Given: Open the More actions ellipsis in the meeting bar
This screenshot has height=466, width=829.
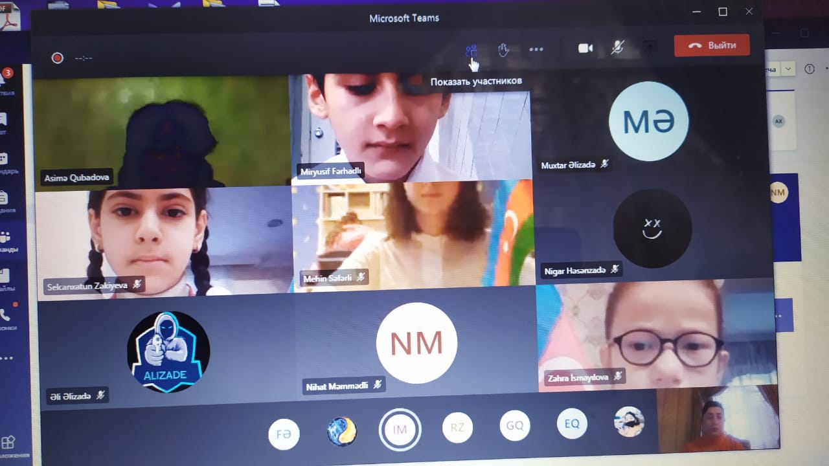Looking at the screenshot, I should (x=536, y=49).
